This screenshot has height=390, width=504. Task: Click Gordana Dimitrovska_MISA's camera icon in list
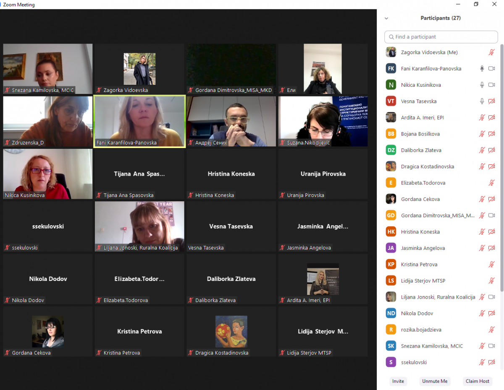click(x=491, y=216)
